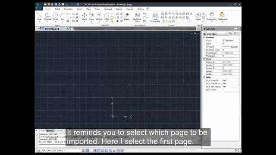This screenshot has width=276, height=155.
Task: Click the Color ByLayer property value
Action: click(x=231, y=40)
